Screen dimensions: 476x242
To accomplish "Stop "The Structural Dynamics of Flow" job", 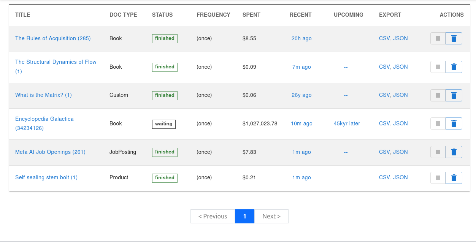I will [437, 67].
